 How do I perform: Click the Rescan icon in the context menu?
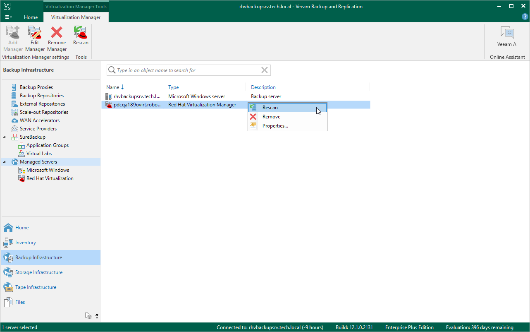253,108
